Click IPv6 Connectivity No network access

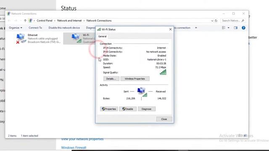pyautogui.click(x=156, y=52)
